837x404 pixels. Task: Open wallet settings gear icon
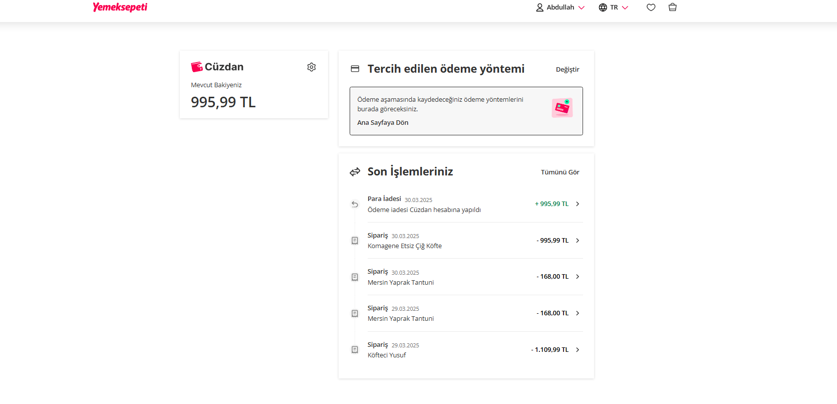click(x=312, y=67)
